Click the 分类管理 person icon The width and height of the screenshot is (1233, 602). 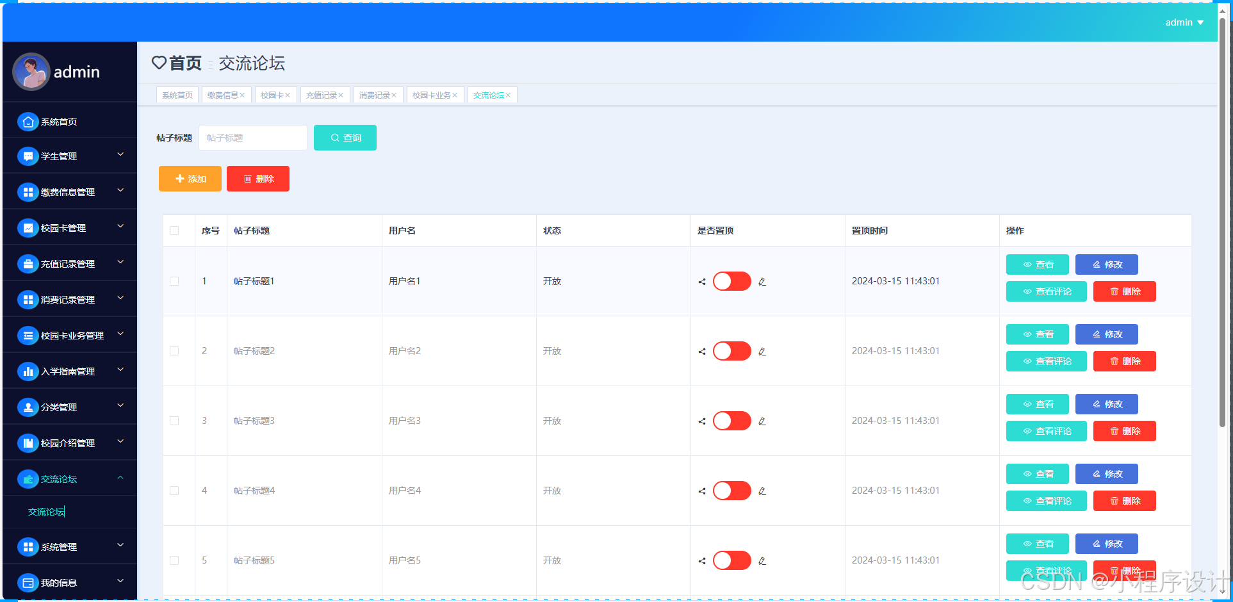pos(28,407)
